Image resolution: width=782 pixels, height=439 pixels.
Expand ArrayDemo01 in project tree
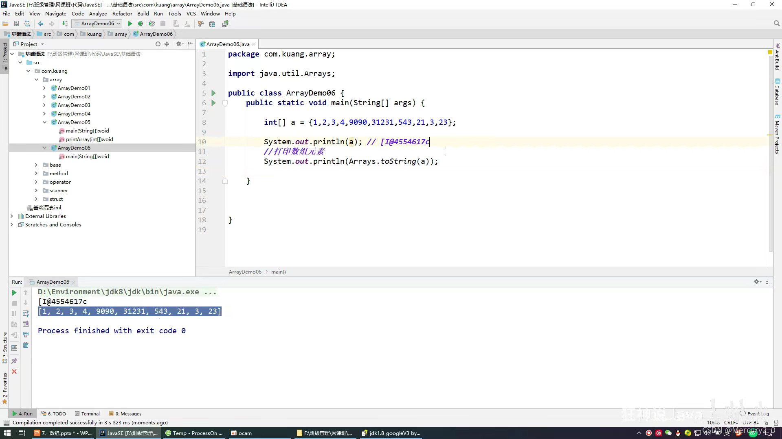point(44,88)
